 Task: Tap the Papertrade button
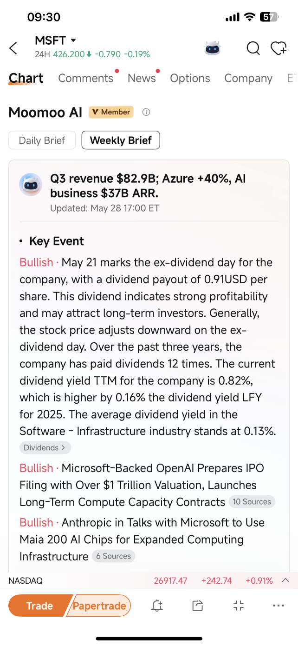(x=99, y=606)
